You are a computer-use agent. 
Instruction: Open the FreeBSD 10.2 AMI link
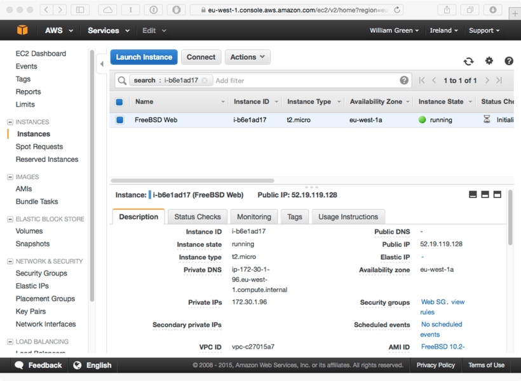tap(443, 347)
